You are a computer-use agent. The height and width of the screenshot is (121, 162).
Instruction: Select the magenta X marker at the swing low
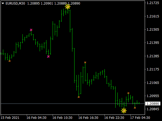(48, 56)
